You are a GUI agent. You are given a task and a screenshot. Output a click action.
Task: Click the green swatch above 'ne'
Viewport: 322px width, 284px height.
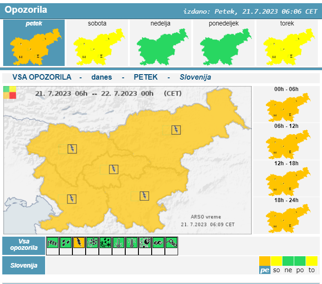click(x=288, y=261)
